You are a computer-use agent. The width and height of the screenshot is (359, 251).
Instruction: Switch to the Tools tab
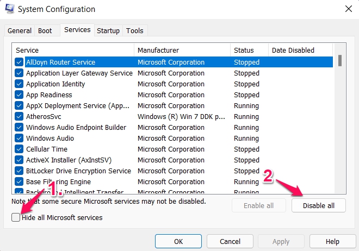tap(135, 30)
